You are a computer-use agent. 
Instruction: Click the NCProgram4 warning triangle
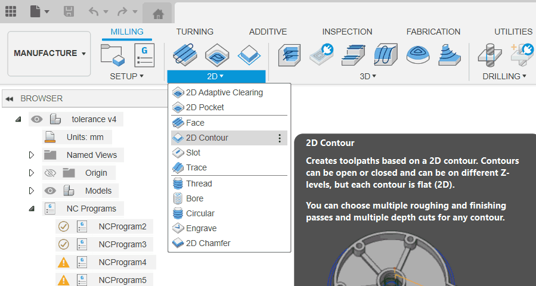pyautogui.click(x=64, y=262)
